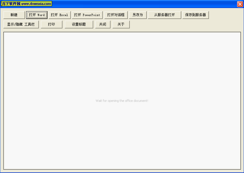Viewport: 244px width, 173px height.
Task: Show the 关于 about dialog
Action: tap(121, 24)
